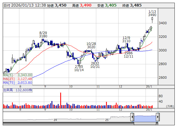This screenshot has width=178, height=128.
Task: Click the right handle of the range selector
Action: [x=158, y=117]
